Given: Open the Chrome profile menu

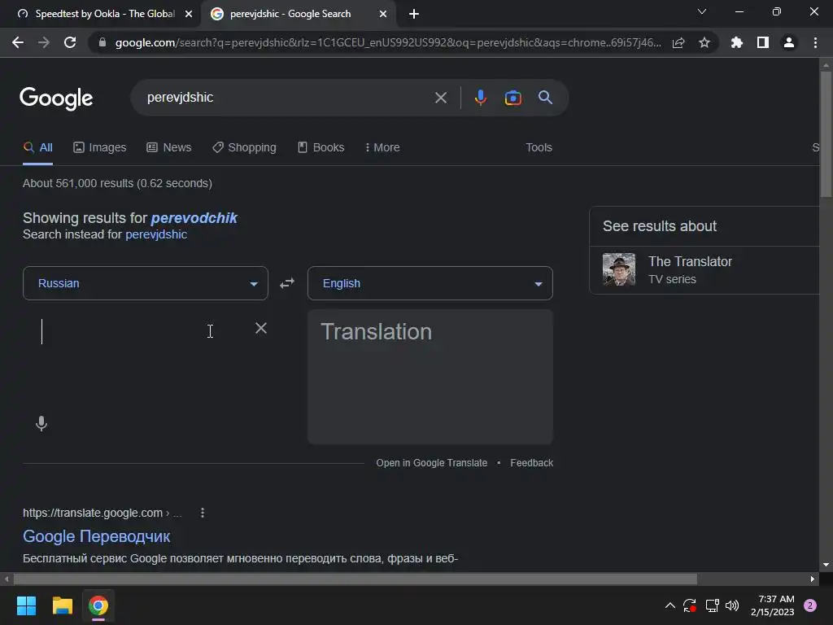Looking at the screenshot, I should [789, 42].
